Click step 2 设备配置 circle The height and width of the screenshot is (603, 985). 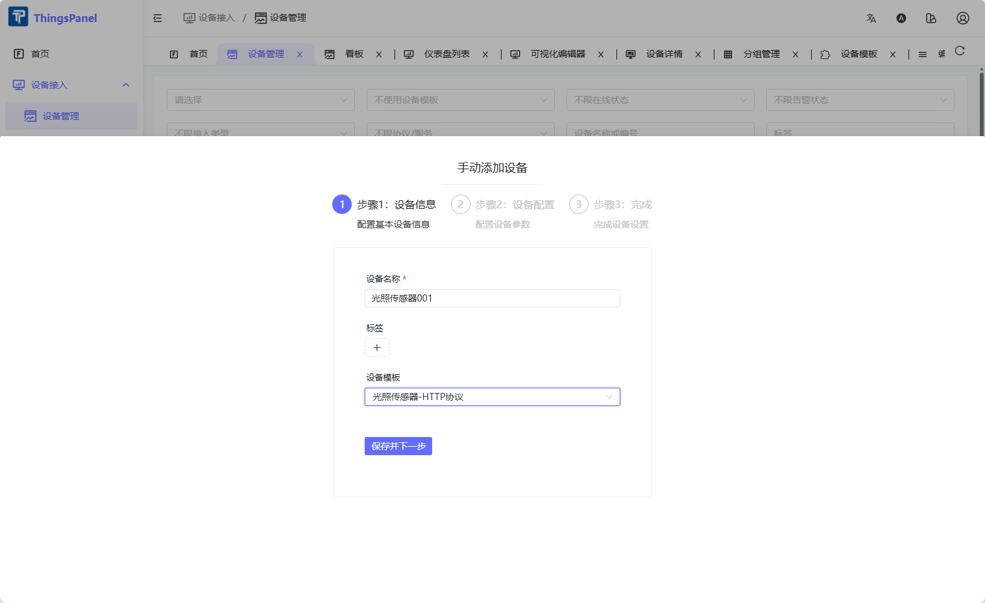(461, 204)
